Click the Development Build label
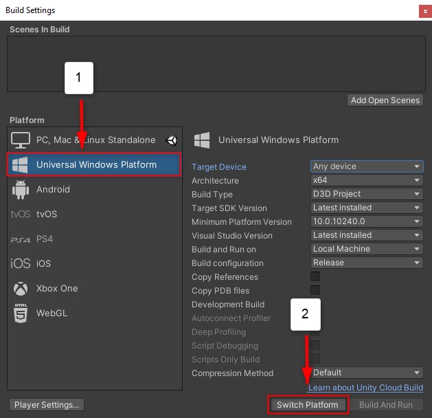 click(x=228, y=305)
